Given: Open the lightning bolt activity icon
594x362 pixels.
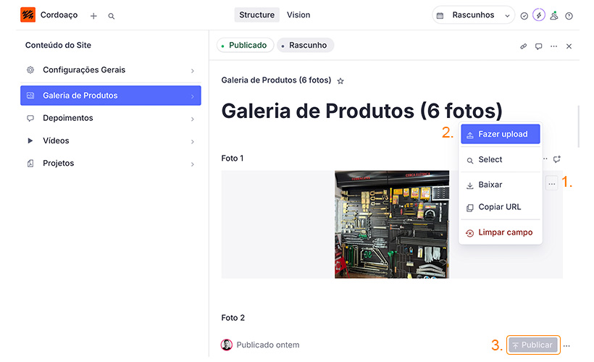Looking at the screenshot, I should tap(539, 15).
